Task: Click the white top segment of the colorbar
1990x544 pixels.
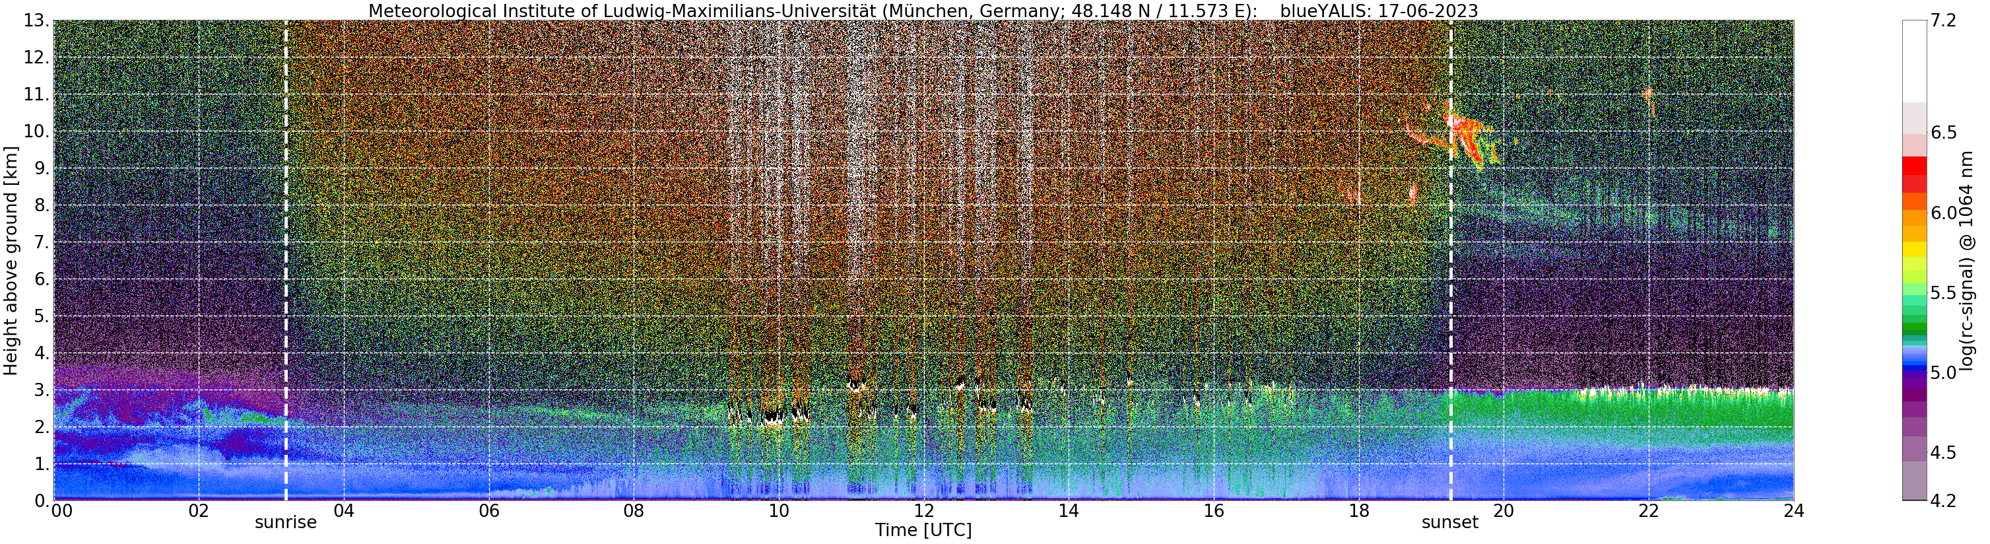Action: coord(1914,61)
